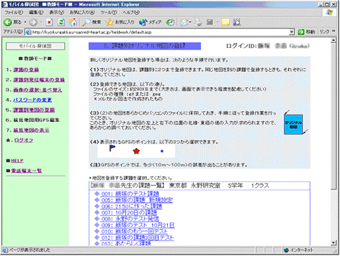Click the vertical scrollbar up arrow

334,41
